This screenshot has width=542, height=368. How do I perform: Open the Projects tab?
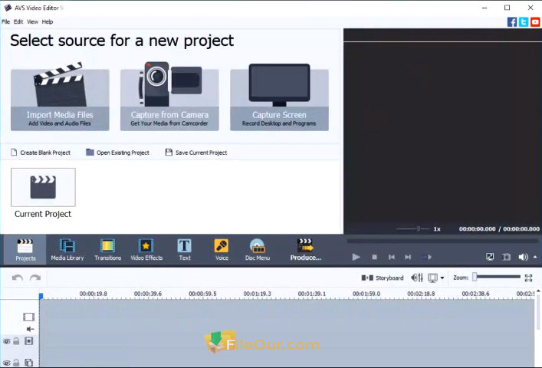[x=25, y=250]
